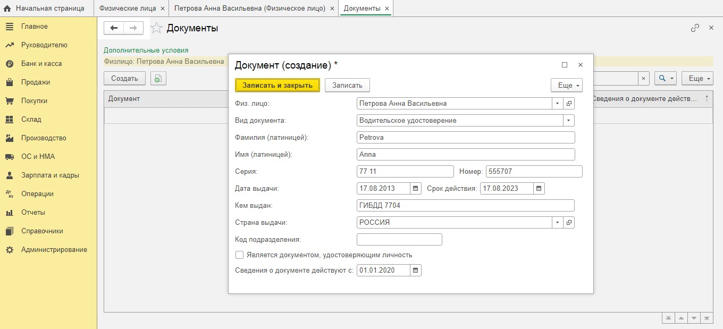Click the Дата выдачи date field
The width and height of the screenshot is (723, 329).
point(384,188)
